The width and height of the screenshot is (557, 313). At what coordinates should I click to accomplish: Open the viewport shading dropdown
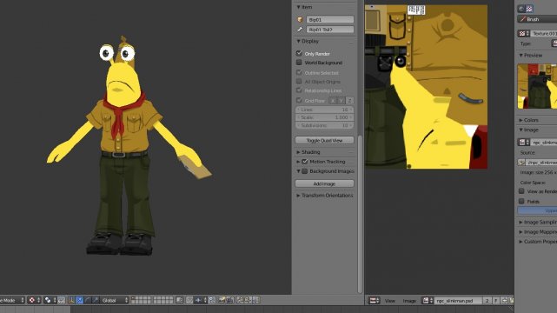(x=35, y=300)
